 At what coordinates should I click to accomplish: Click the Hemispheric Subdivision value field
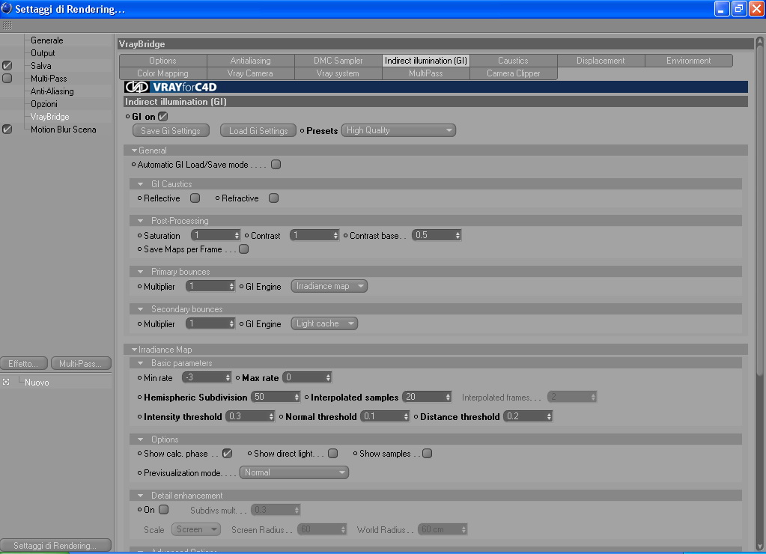(x=273, y=398)
